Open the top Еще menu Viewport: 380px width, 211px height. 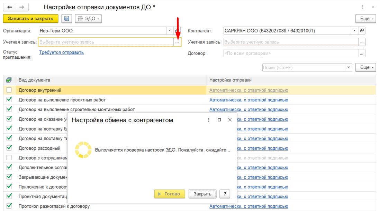tap(366, 19)
